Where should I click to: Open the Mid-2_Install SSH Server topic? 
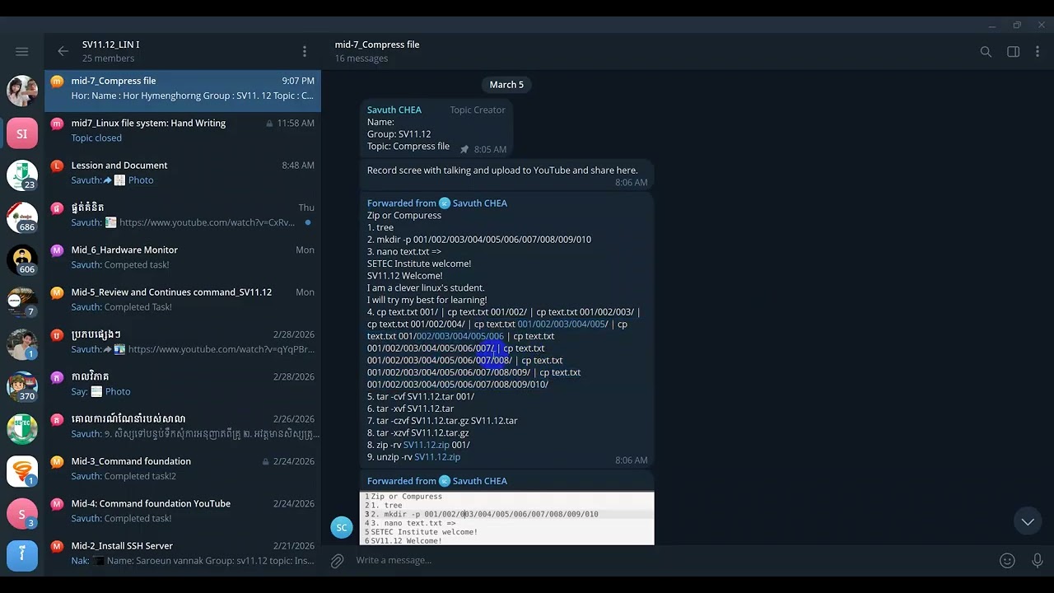(183, 553)
